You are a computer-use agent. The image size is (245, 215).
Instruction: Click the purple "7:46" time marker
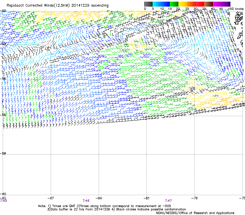86,201
